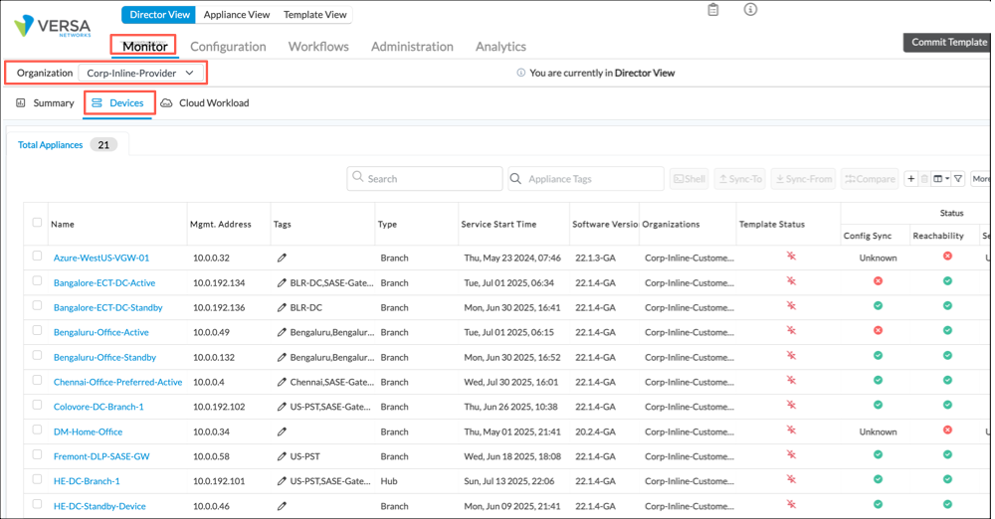
Task: Open the Configuration menu
Action: [x=228, y=47]
